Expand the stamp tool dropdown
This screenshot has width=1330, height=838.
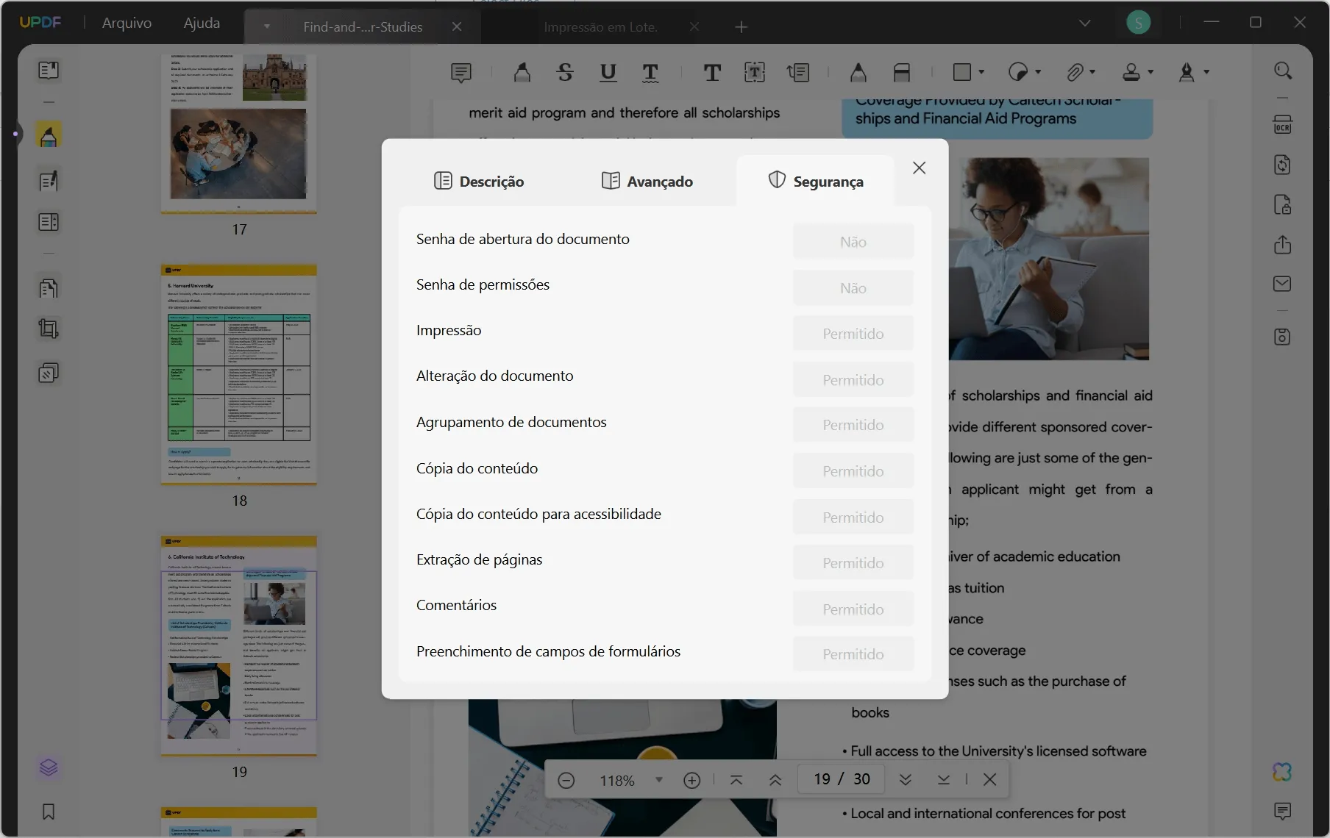pos(1150,72)
